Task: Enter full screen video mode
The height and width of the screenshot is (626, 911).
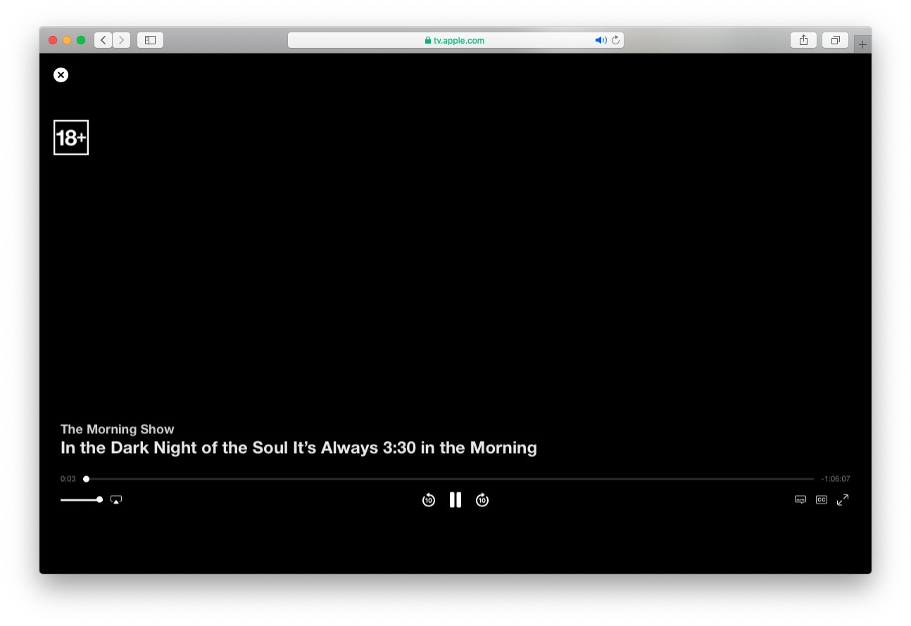Action: [843, 500]
